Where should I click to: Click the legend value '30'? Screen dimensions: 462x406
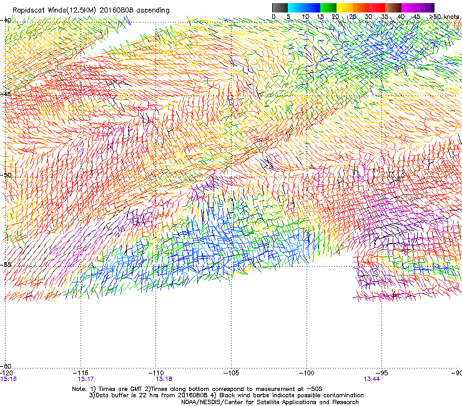pyautogui.click(x=368, y=17)
